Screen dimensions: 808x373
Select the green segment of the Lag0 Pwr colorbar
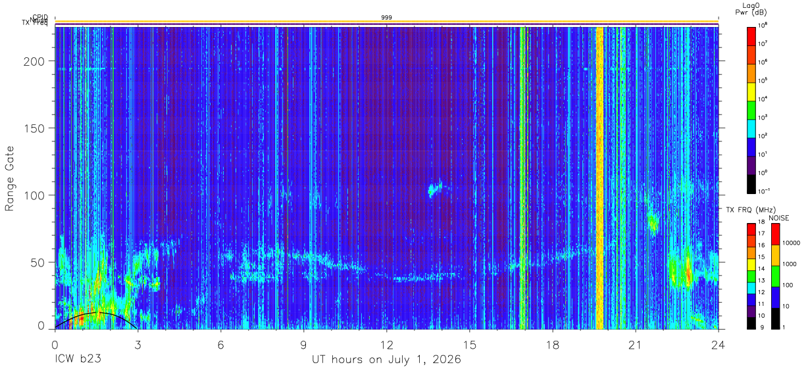(x=751, y=109)
